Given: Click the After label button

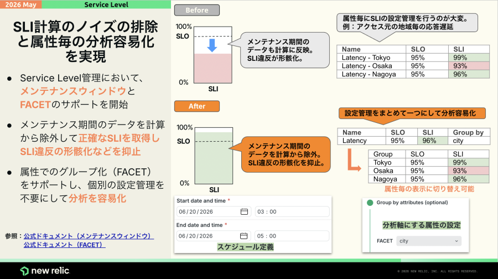Looking at the screenshot, I should point(197,106).
